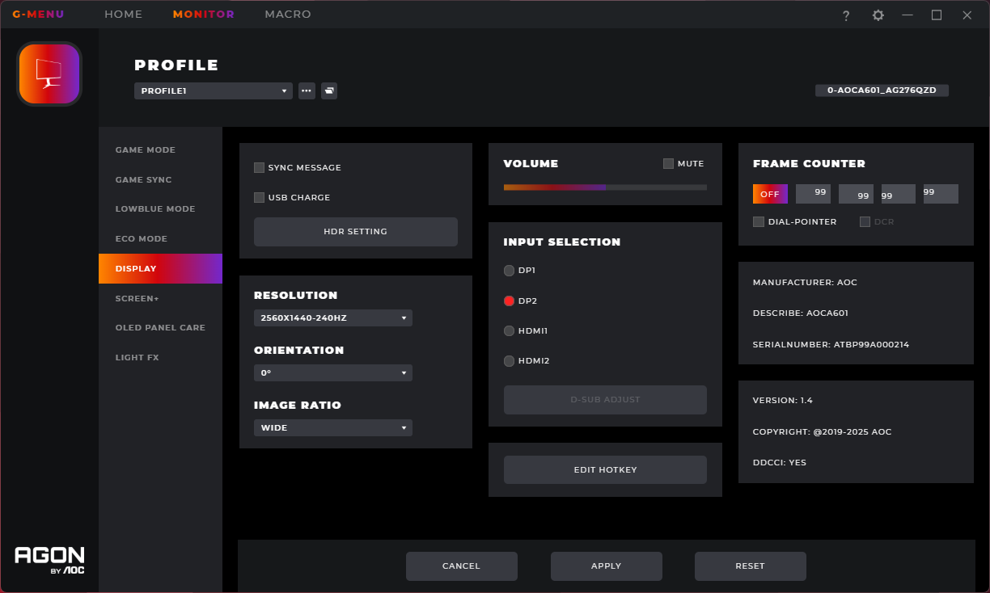
Task: Click the Manufacturer: AOC text
Action: pyautogui.click(x=805, y=283)
